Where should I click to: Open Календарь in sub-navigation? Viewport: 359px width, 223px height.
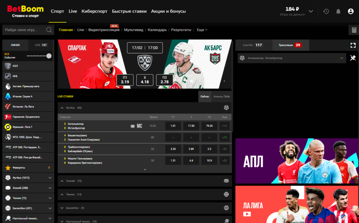[157, 30]
